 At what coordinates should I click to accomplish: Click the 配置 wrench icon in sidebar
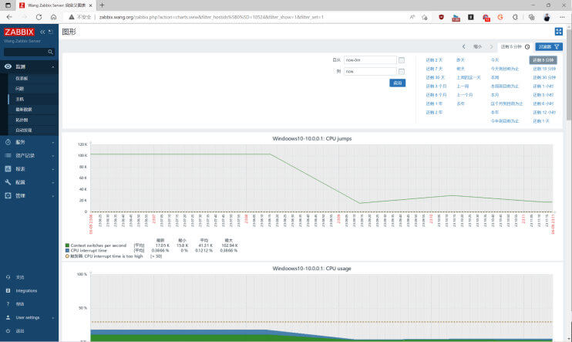click(8, 182)
